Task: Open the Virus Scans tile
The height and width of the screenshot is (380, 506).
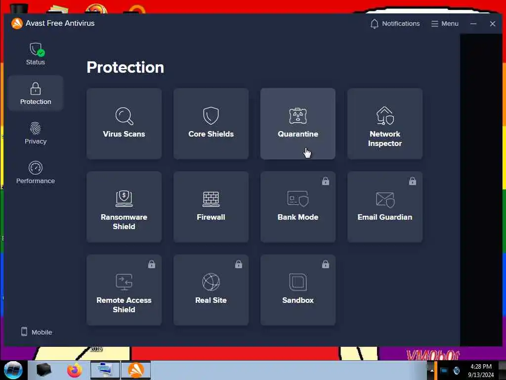Action: point(124,124)
